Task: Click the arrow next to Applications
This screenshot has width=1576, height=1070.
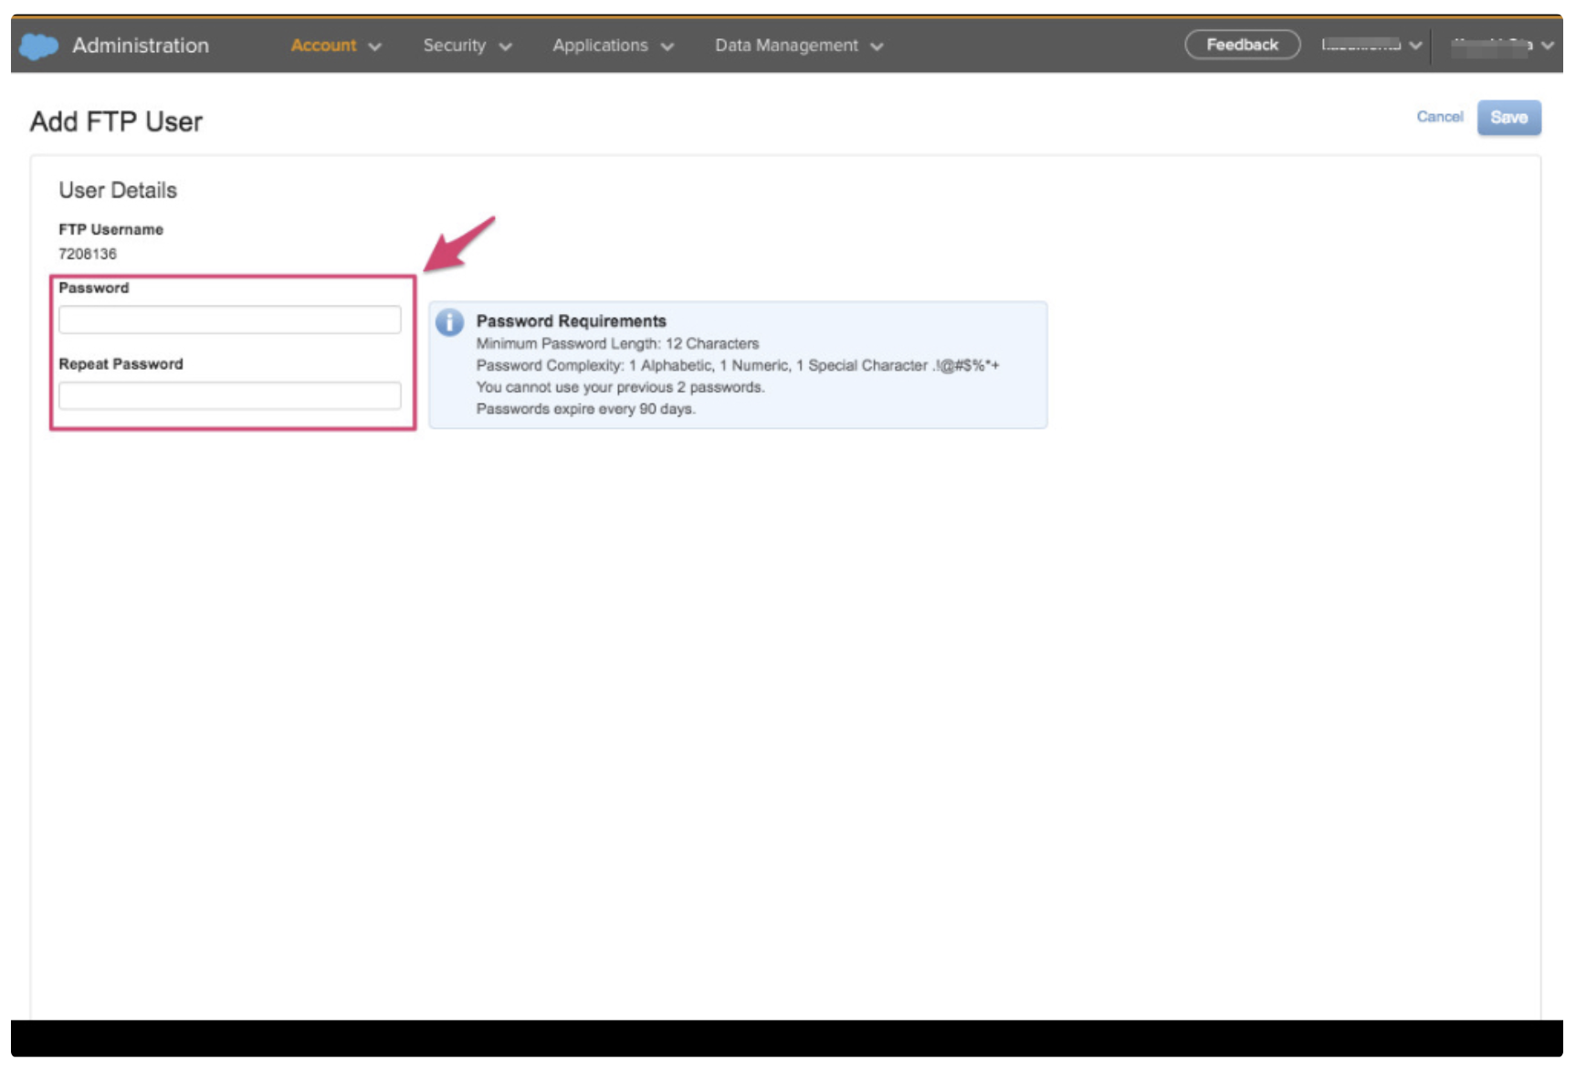Action: pyautogui.click(x=667, y=47)
